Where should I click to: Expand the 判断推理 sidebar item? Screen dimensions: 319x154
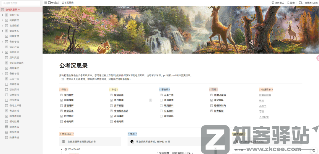2,20
